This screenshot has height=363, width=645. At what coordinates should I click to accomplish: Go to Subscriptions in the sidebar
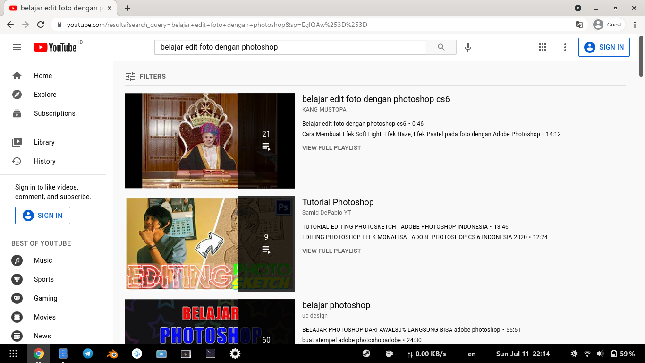[x=54, y=113]
